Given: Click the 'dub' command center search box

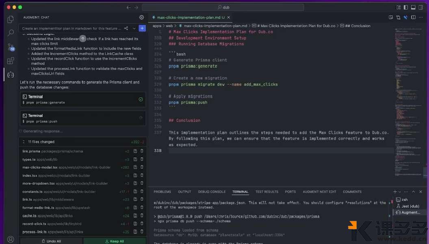Looking at the screenshot, I should click(223, 7).
